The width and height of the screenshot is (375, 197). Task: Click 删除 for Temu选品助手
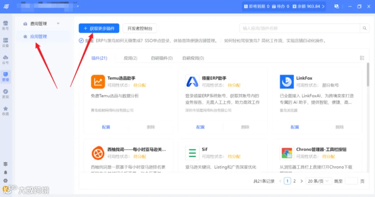151,127
